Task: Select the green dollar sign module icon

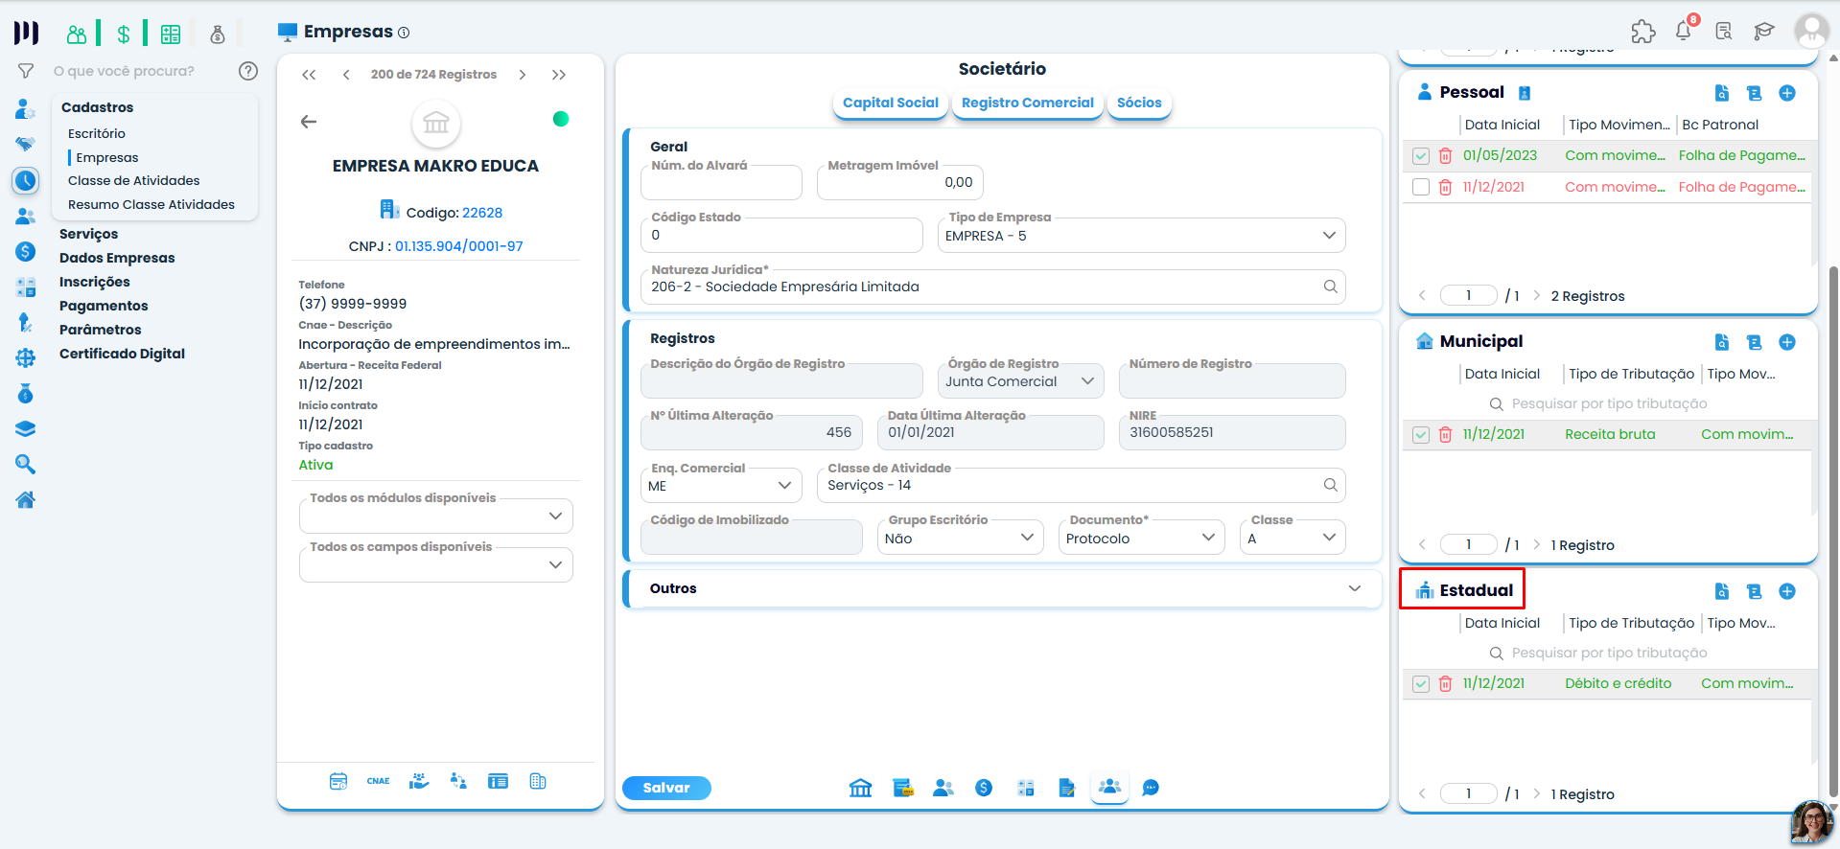Action: click(124, 34)
